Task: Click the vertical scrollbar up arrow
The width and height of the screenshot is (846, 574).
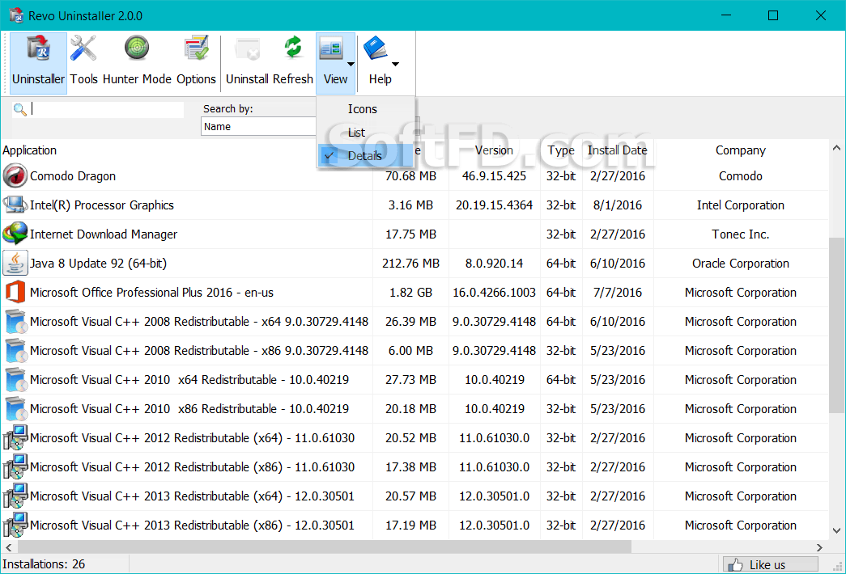Action: click(x=837, y=148)
